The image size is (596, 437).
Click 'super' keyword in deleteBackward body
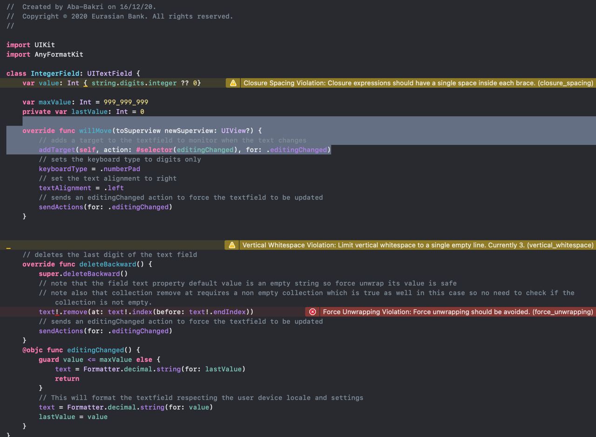click(49, 274)
